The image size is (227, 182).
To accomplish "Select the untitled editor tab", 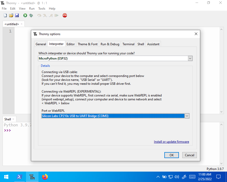I will point(12,24).
